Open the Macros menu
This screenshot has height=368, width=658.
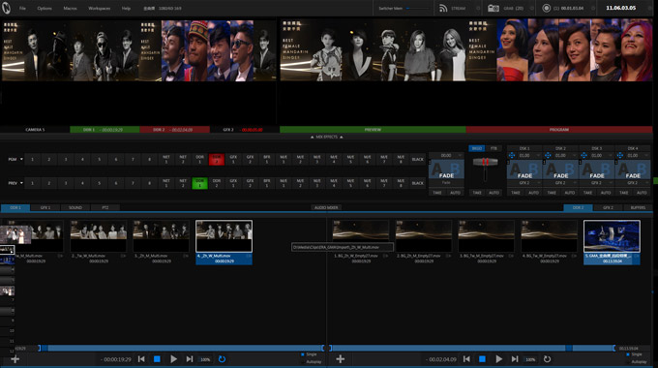[70, 9]
